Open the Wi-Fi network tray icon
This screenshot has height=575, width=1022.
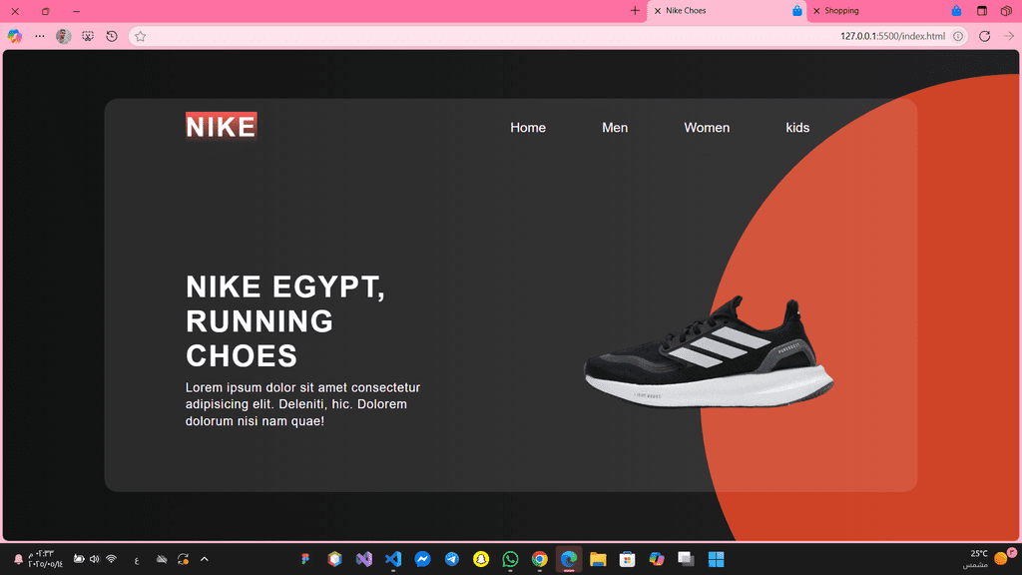coord(112,559)
